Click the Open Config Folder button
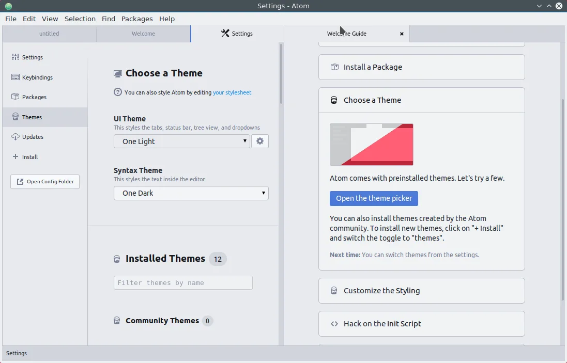Image resolution: width=567 pixels, height=363 pixels. click(45, 182)
